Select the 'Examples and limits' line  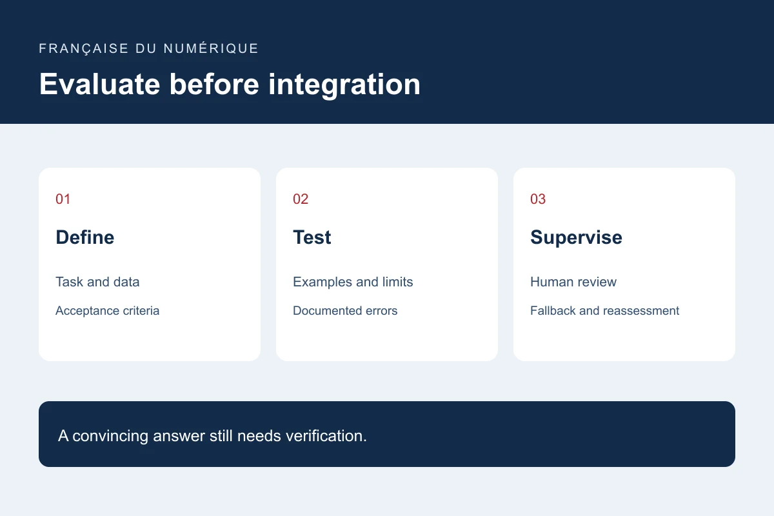coord(353,282)
